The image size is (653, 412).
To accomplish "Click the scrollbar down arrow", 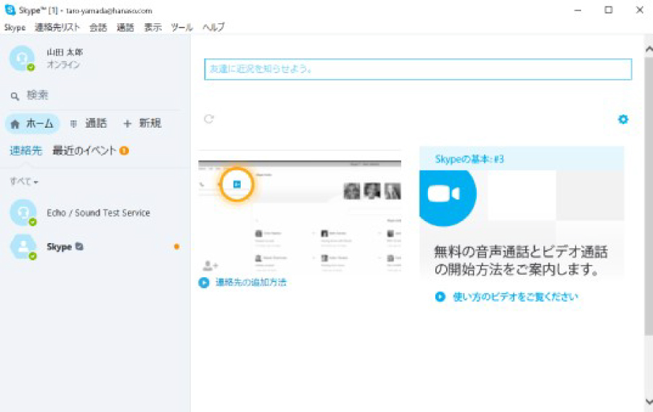I will pos(649,402).
